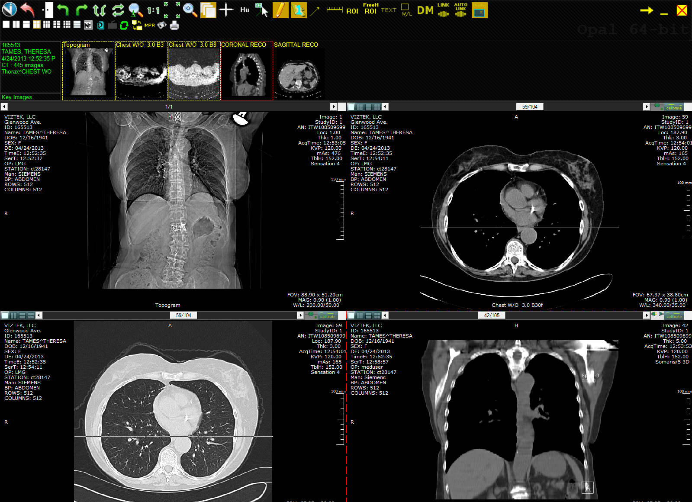Advance the axial 59/104 viewer forward arrow
692x502 pixels.
647,107
